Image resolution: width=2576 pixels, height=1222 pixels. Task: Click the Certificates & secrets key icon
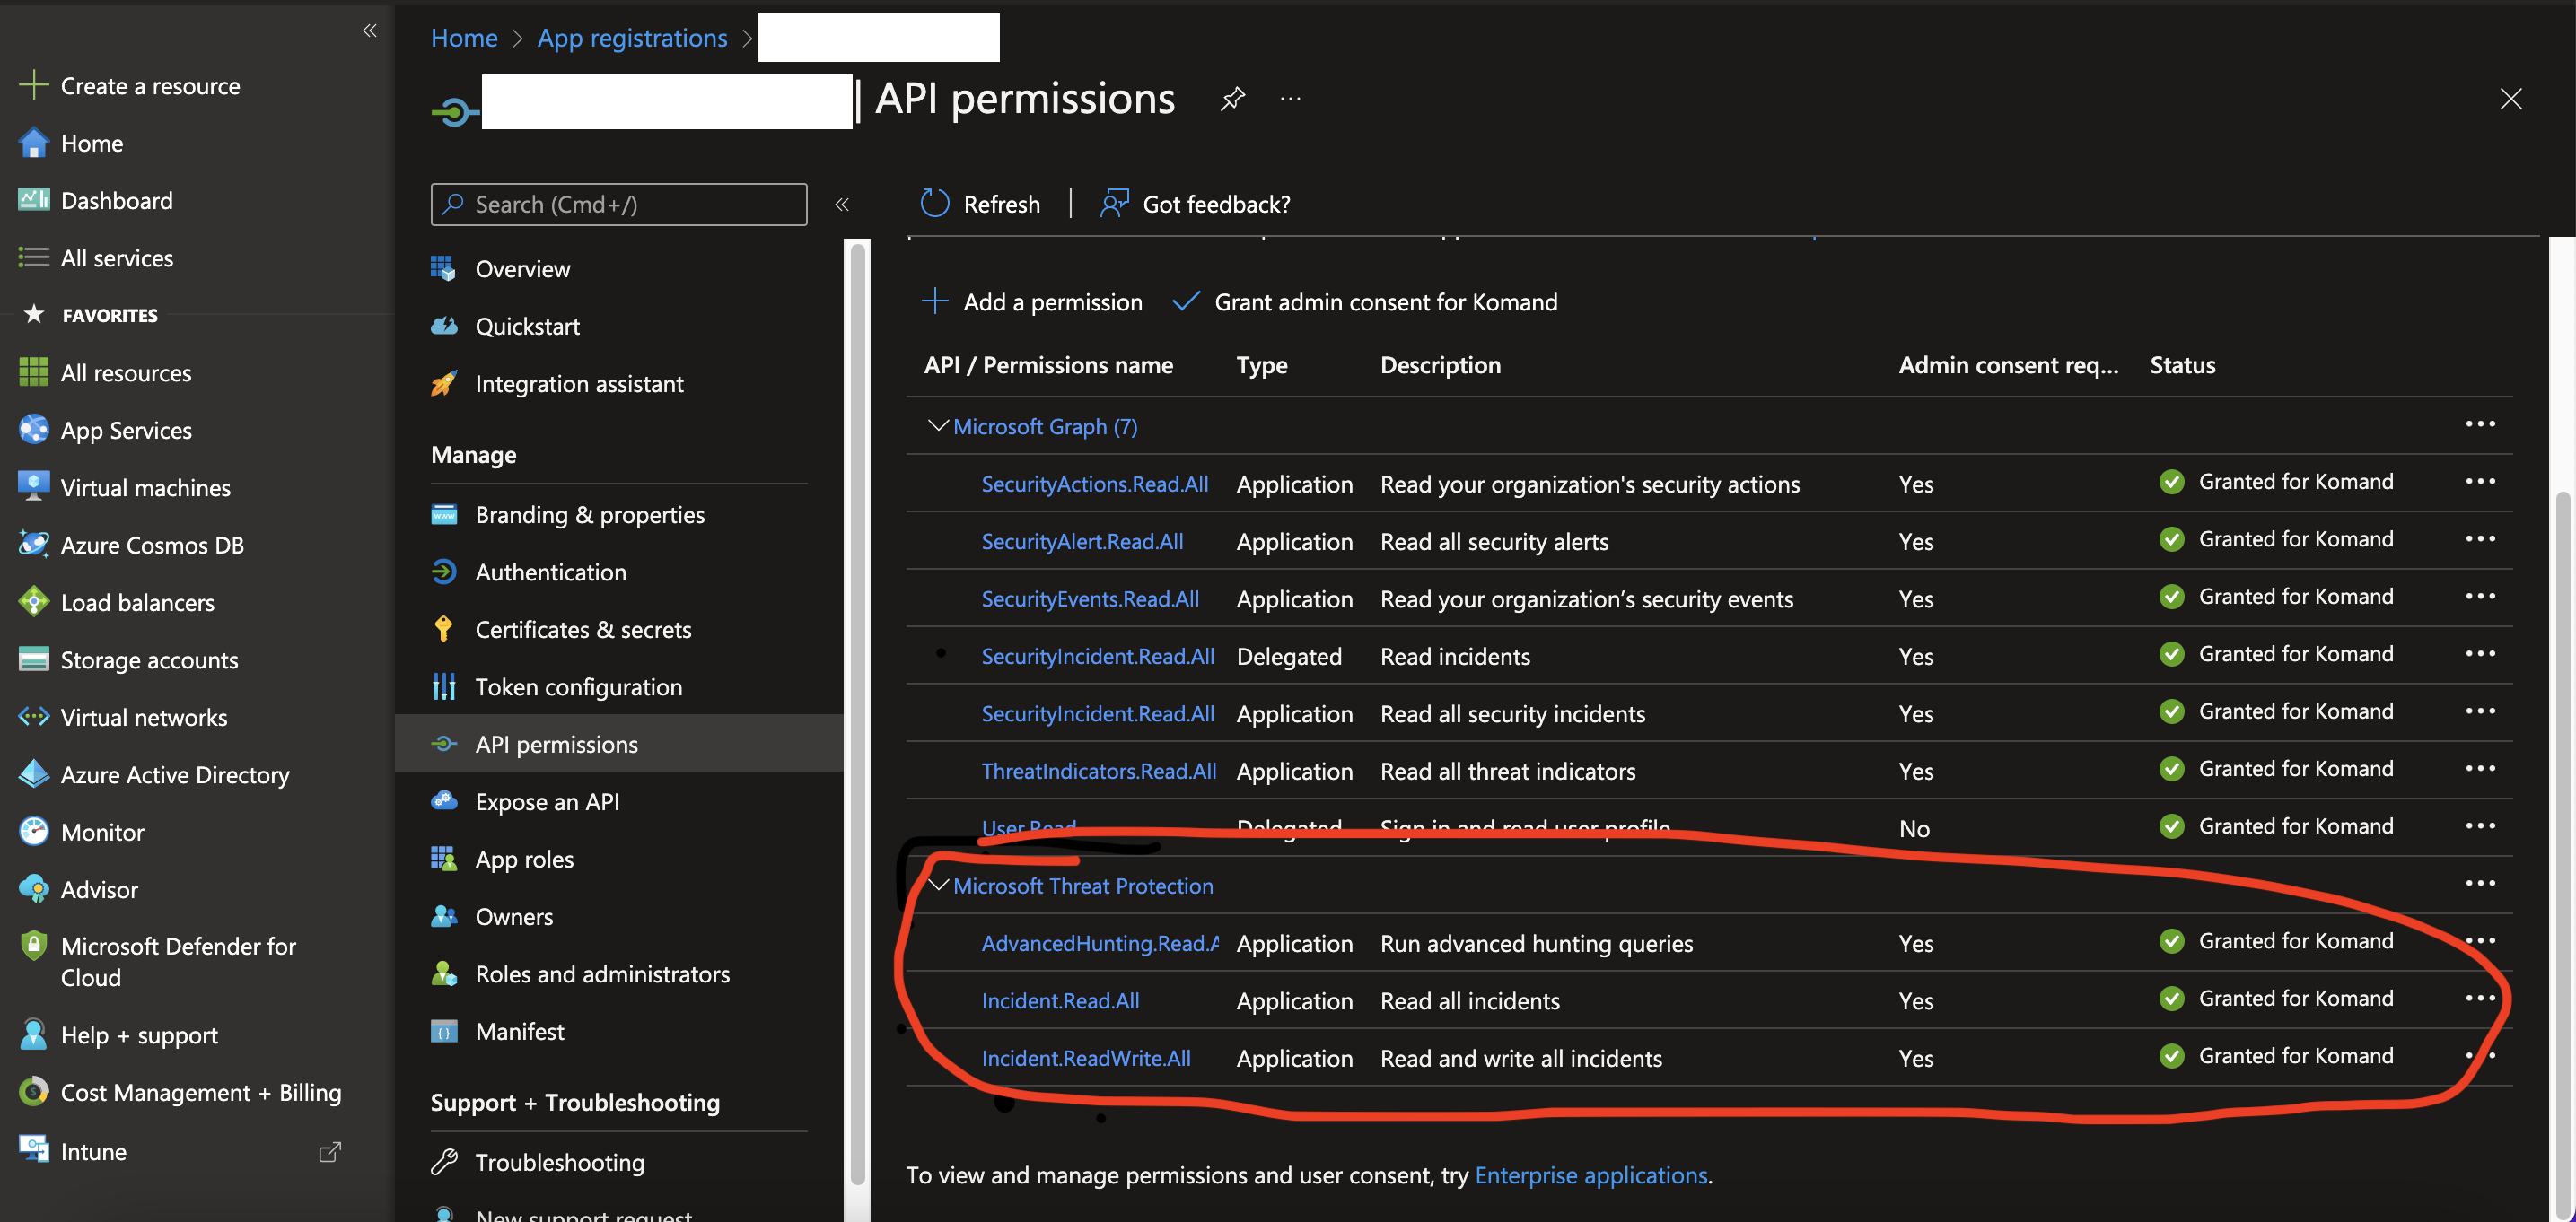click(x=443, y=629)
